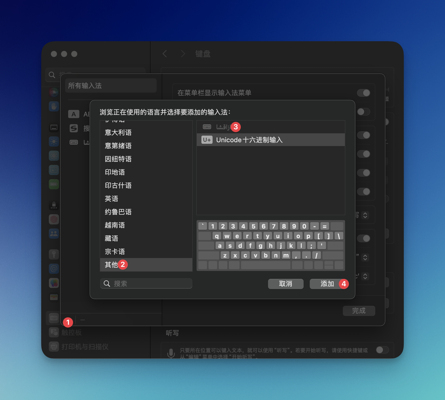Screen dimensions: 445x400
Task: Click the green Battery sidebar icon
Action: [54, 184]
